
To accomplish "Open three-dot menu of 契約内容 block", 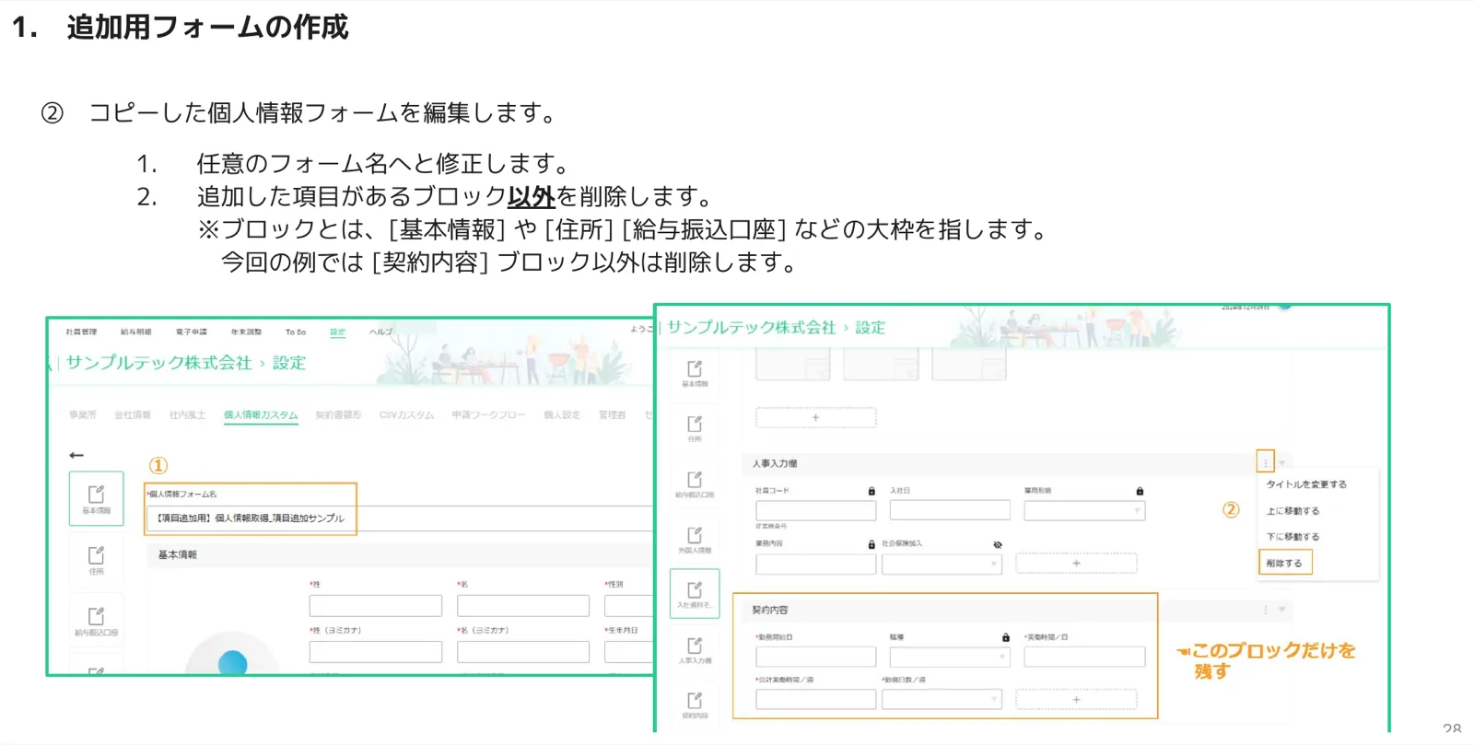I will (x=1266, y=610).
